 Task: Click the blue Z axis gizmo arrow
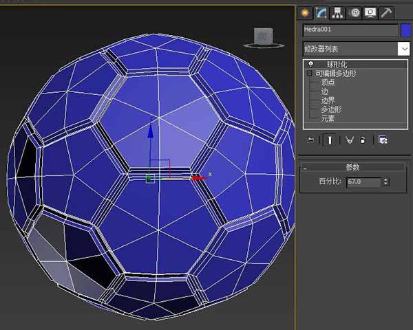(150, 131)
